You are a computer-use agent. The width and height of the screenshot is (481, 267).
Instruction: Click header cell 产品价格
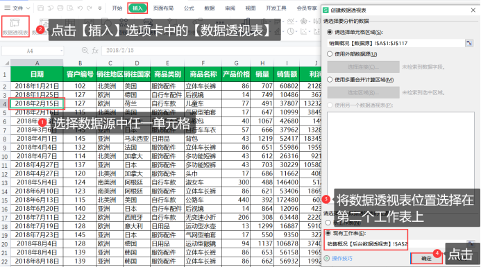[236, 74]
